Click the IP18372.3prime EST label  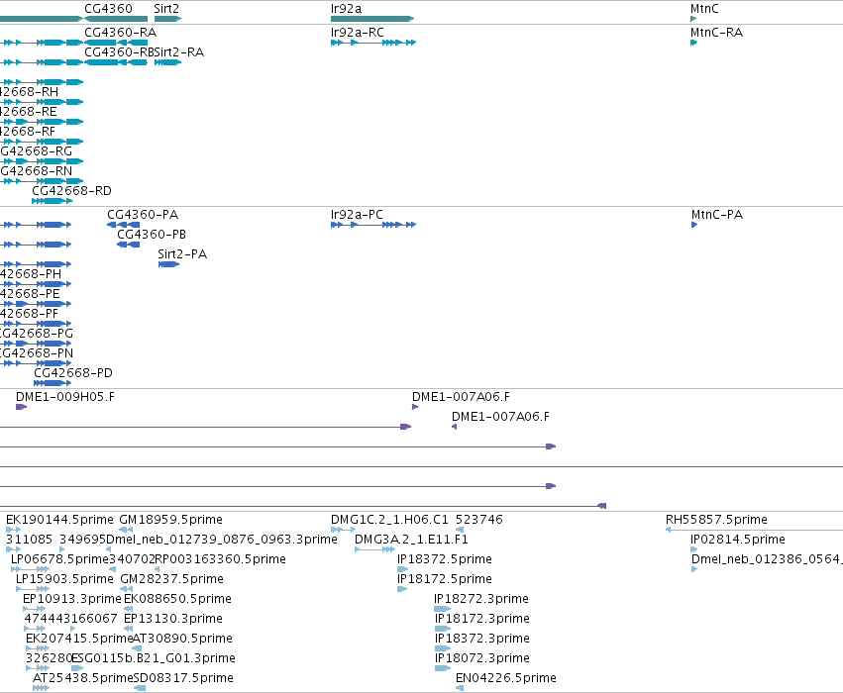(482, 639)
